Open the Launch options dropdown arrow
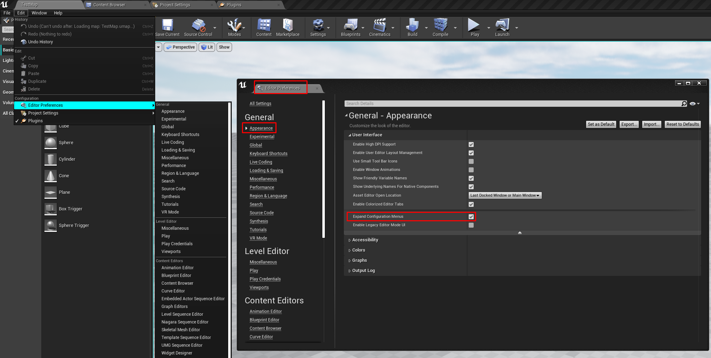The width and height of the screenshot is (711, 358). (x=517, y=28)
